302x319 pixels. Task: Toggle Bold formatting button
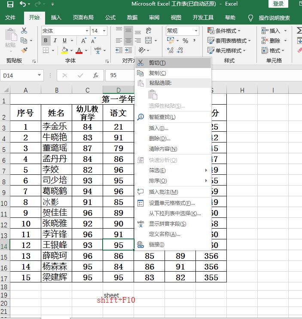[x=46, y=40]
